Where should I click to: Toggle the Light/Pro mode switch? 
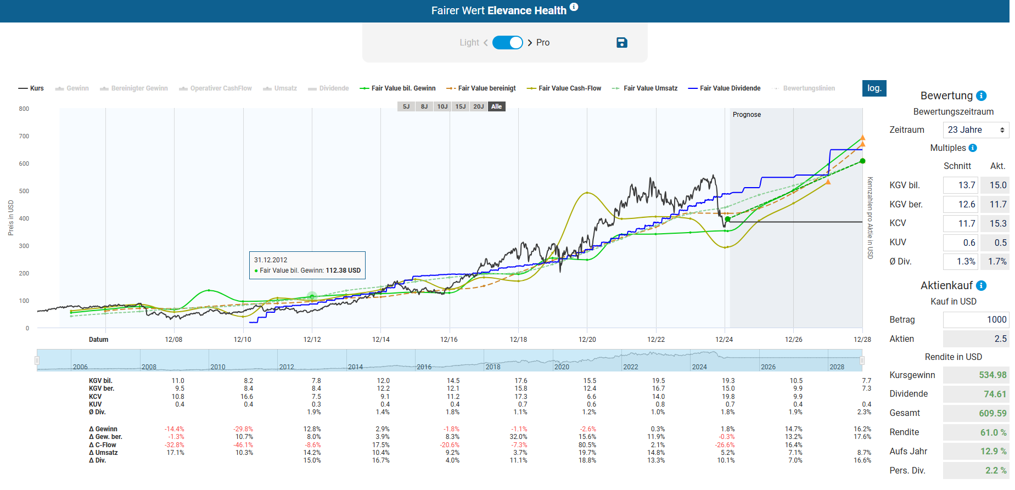click(507, 43)
